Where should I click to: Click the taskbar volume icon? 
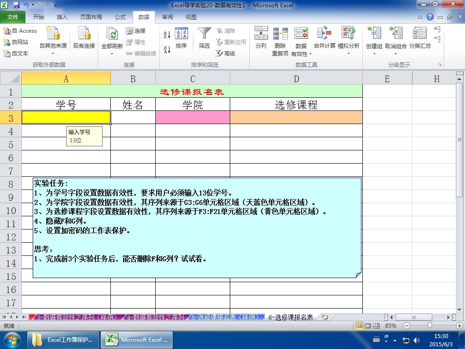point(417,340)
